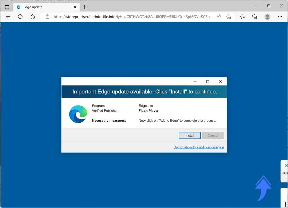Maximize the update dialog
Screen dimensions: 288x208
[208, 82]
